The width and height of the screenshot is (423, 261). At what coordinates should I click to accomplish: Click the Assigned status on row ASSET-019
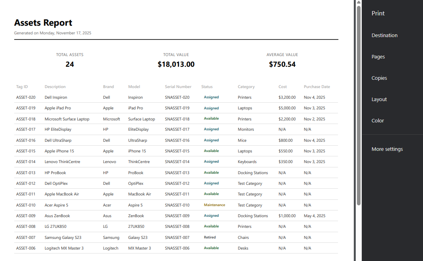tap(211, 108)
